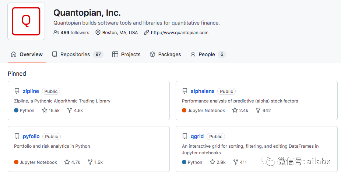Open the pyfolio repository
Viewport: 341px width, 176px height.
pyautogui.click(x=31, y=136)
